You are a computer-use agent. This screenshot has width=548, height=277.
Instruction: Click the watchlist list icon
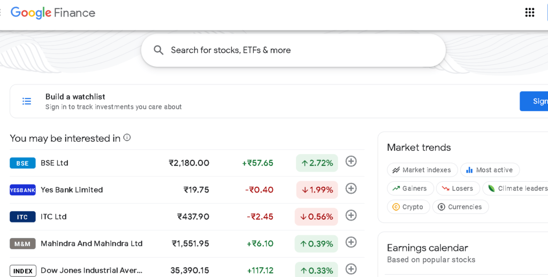[27, 101]
